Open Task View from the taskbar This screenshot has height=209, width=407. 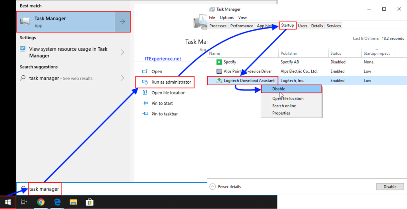24,202
